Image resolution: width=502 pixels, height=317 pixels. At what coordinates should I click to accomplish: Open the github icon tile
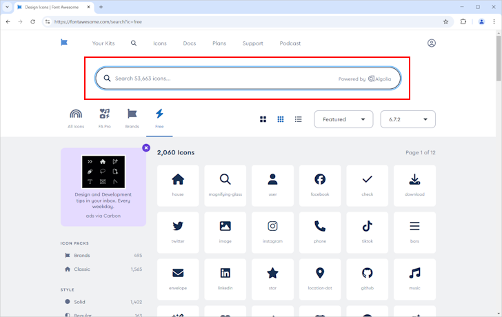click(x=368, y=279)
